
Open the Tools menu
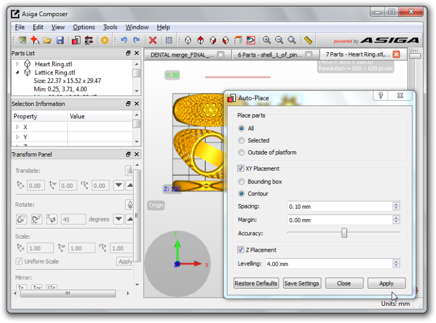point(110,27)
